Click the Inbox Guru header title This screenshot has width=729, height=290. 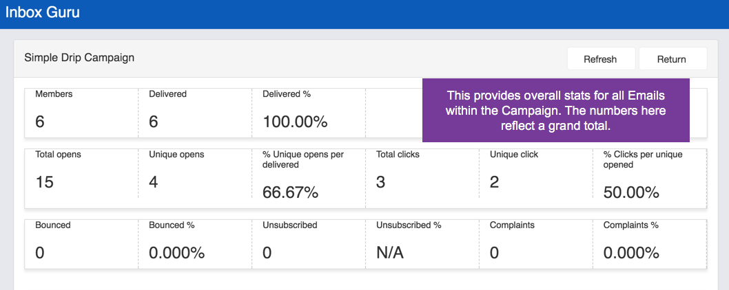(42, 12)
